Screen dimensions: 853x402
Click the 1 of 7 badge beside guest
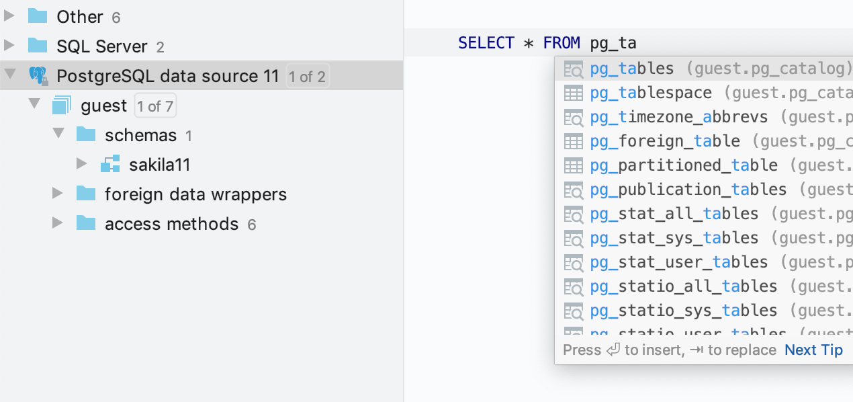coord(155,106)
